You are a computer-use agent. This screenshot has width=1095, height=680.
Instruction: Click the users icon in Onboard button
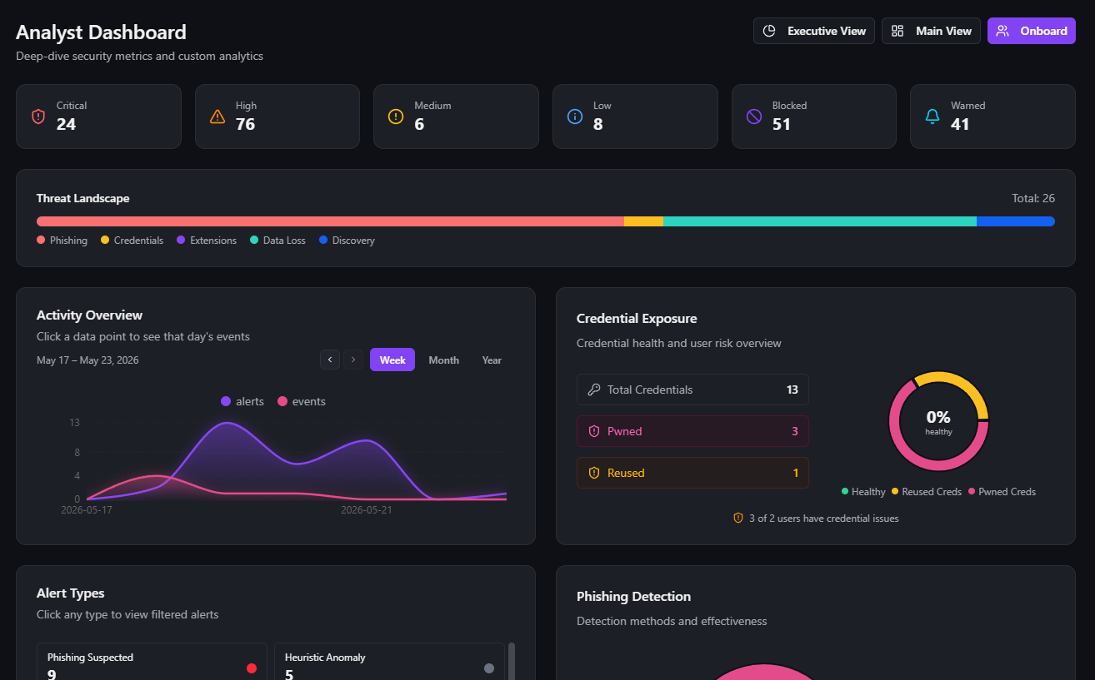pos(1002,31)
